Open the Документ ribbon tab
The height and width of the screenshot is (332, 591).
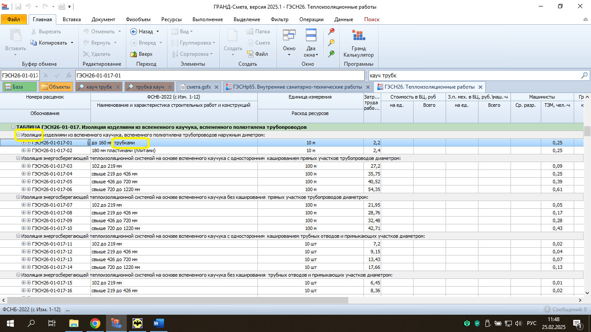pos(103,19)
